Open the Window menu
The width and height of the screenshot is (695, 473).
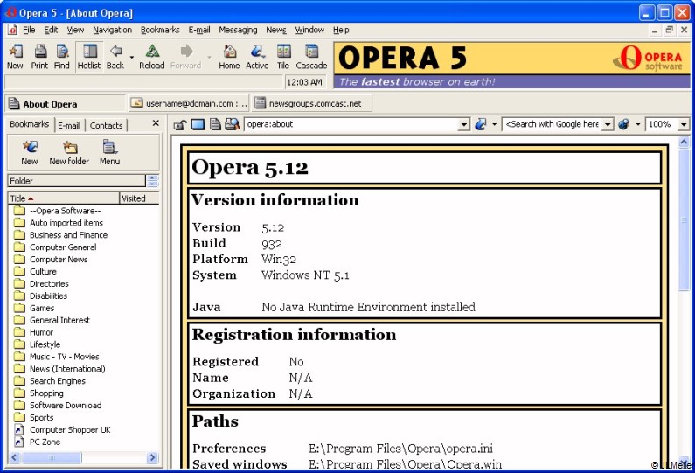tap(309, 30)
